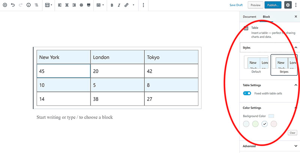Align the table center
Image resolution: width=300 pixels, height=153 pixels.
point(67,5)
